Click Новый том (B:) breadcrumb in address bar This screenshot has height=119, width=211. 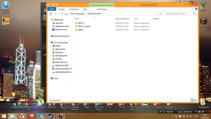94,14
